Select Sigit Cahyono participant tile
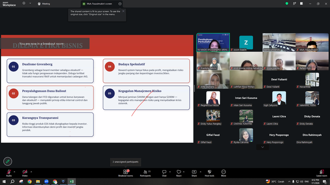Screen dimensions: 330x185 click(x=279, y=98)
